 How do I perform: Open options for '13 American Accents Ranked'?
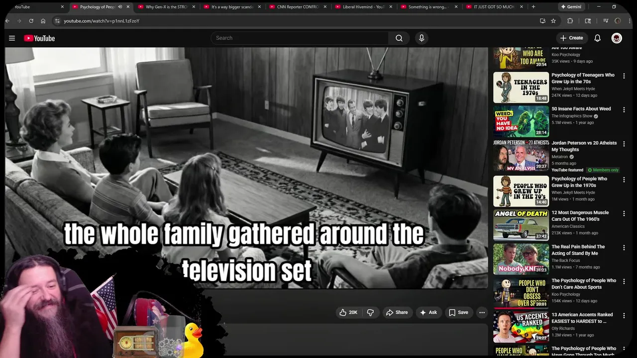tap(624, 315)
